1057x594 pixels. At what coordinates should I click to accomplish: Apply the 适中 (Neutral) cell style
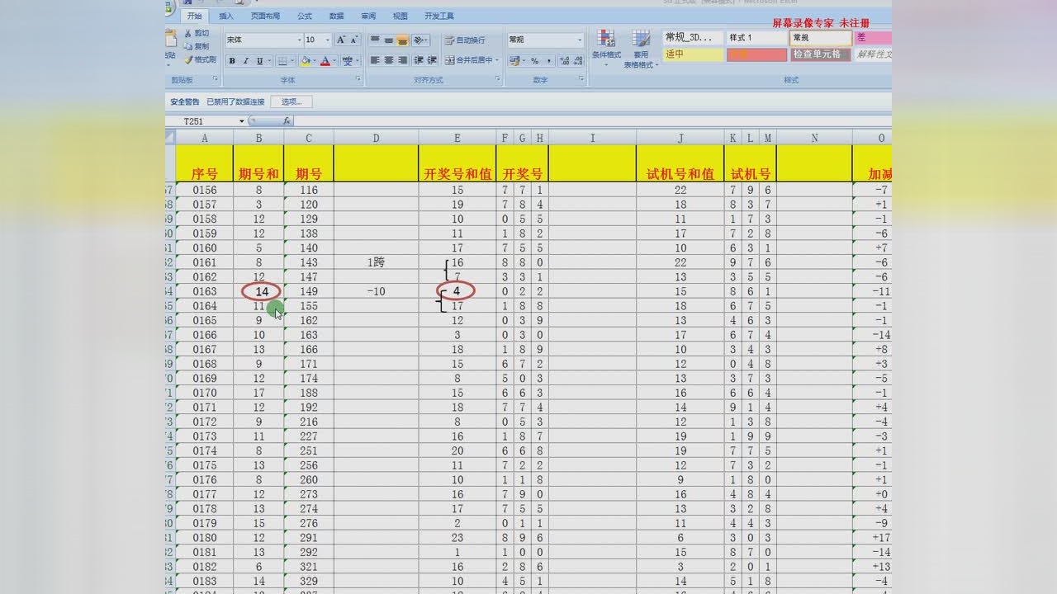pyautogui.click(x=693, y=54)
